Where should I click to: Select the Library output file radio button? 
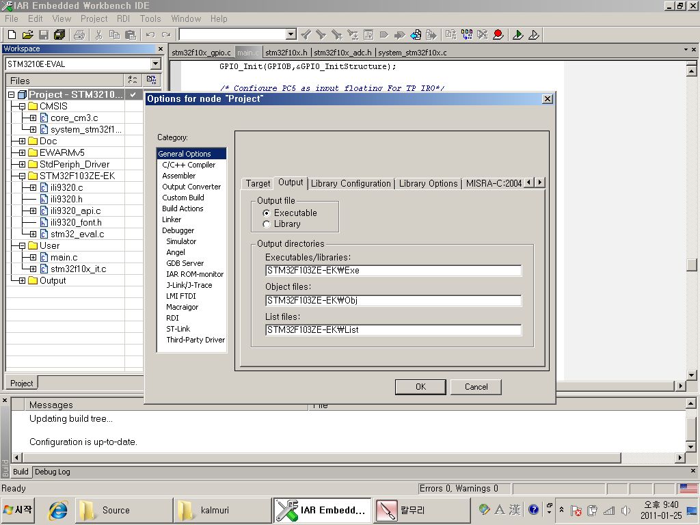tap(267, 224)
